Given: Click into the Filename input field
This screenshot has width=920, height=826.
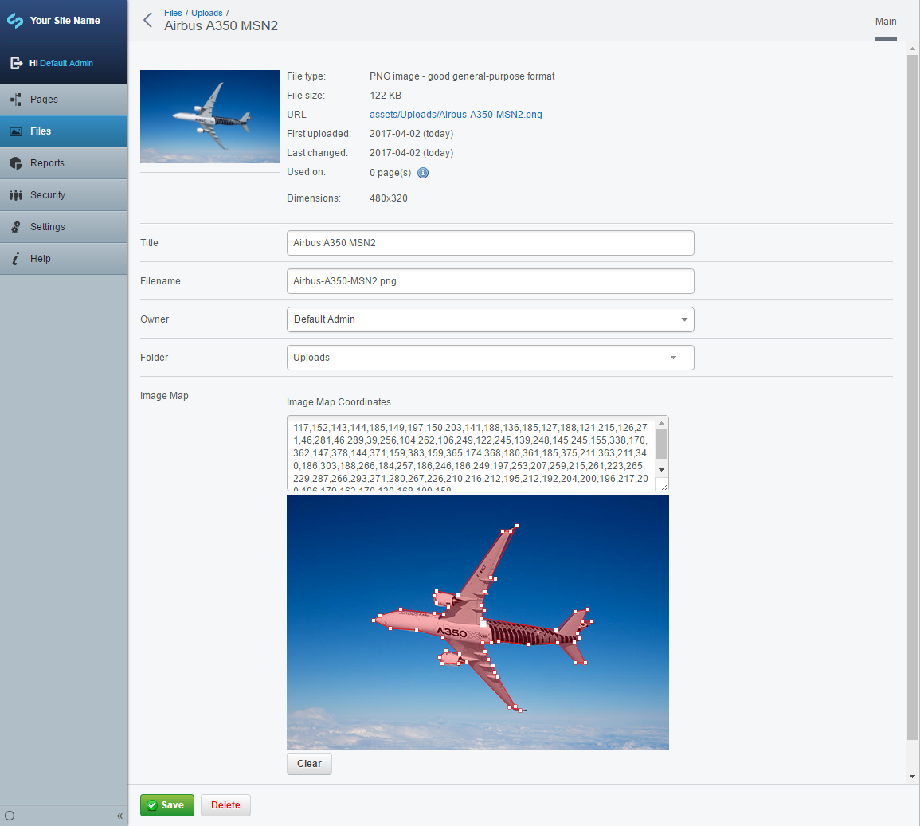Looking at the screenshot, I should [x=491, y=281].
